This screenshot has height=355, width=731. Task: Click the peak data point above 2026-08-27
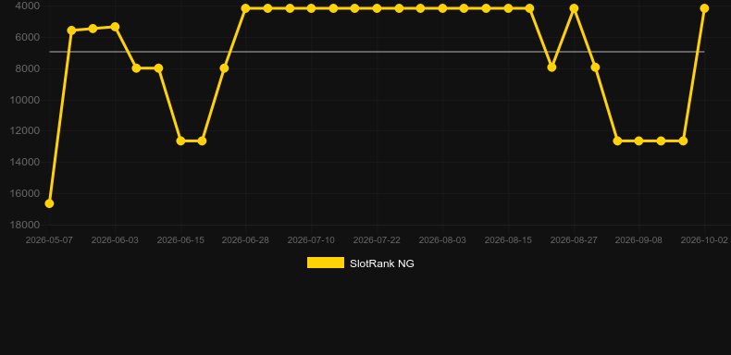[574, 8]
